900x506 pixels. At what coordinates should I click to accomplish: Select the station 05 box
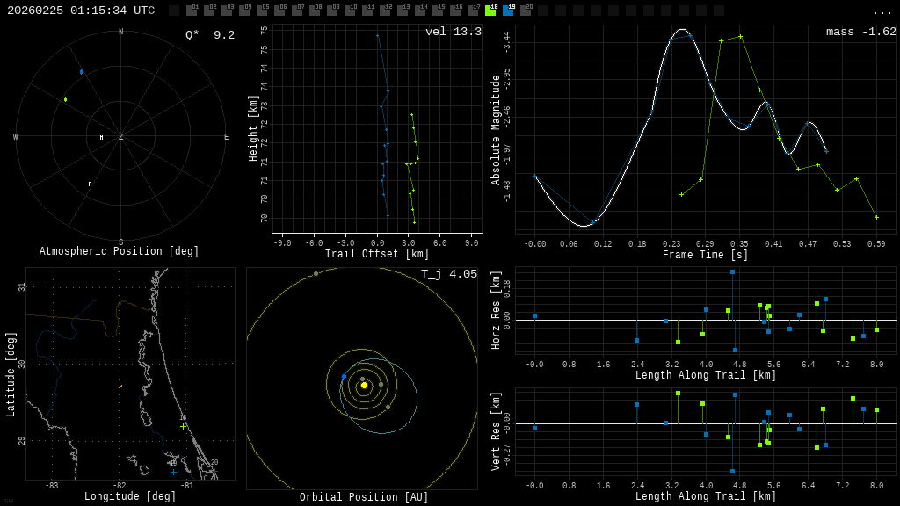coord(262,11)
